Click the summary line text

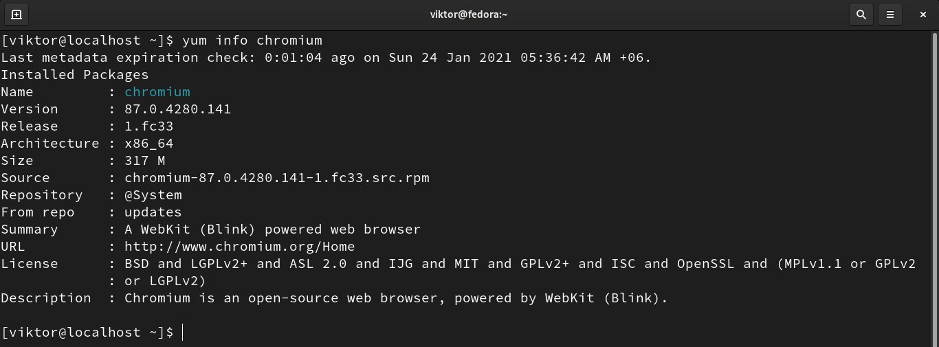(x=272, y=230)
